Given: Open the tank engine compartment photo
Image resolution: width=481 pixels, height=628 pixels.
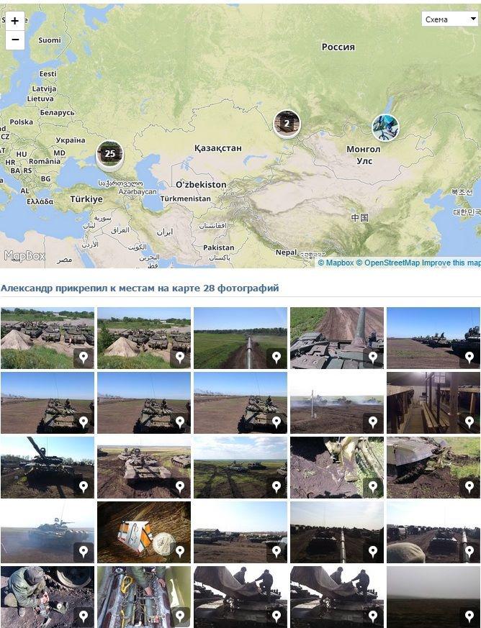Looking at the screenshot, I should (x=144, y=597).
